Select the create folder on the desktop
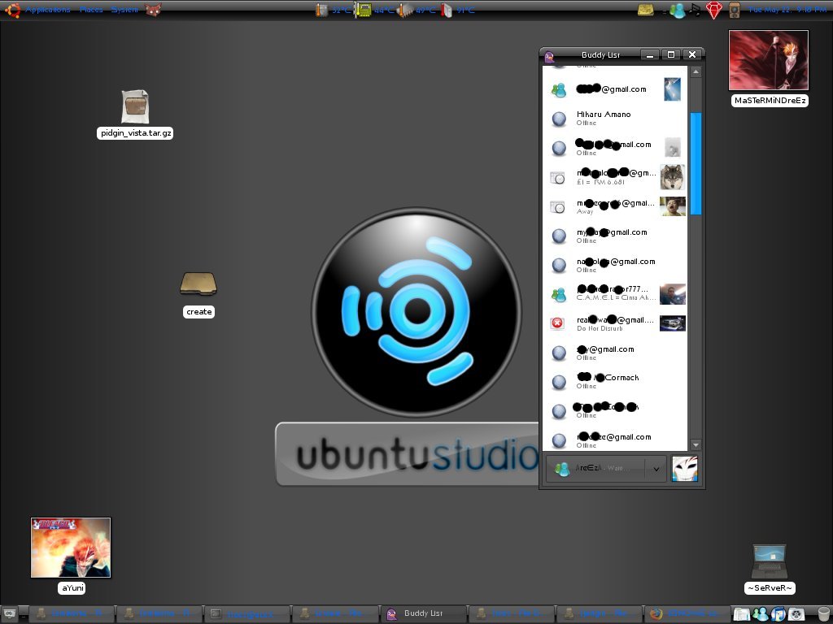The image size is (833, 624). tap(198, 284)
